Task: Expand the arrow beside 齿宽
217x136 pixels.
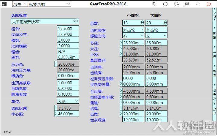Action: (121, 113)
